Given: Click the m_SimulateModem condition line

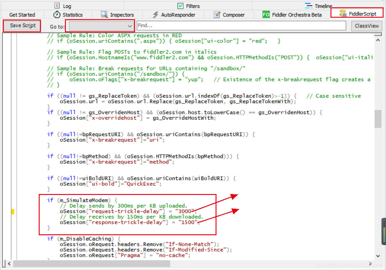Looking at the screenshot, I should pos(82,200).
